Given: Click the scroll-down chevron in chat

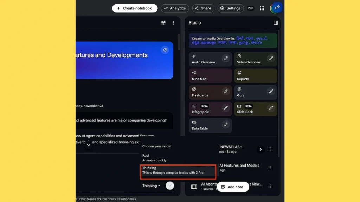Looking at the screenshot, I should [x=89, y=145].
